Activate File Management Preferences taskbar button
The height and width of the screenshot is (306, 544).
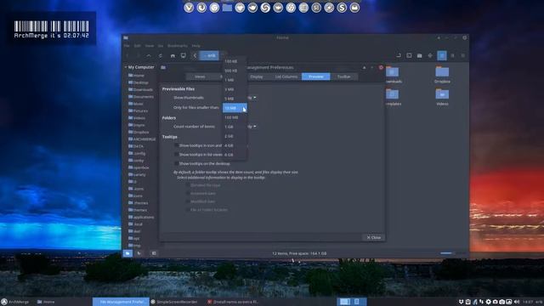click(x=121, y=302)
